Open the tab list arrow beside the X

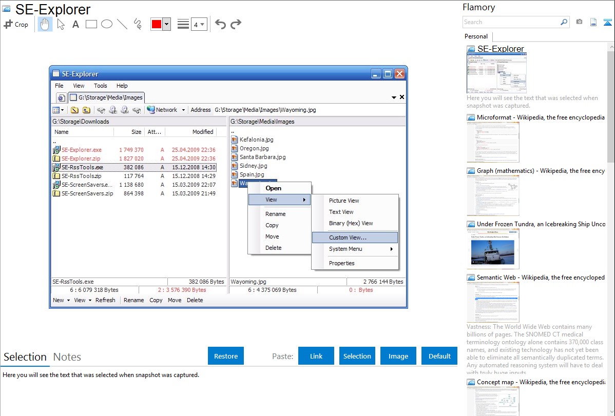pyautogui.click(x=394, y=97)
